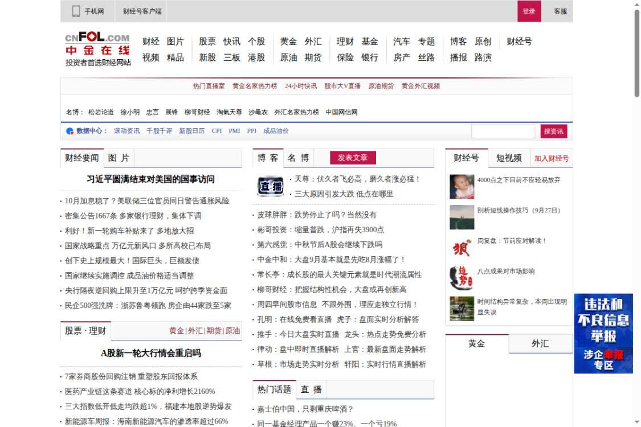This screenshot has width=641, height=427.
Task: Click the 成品油价 data link
Action: [x=276, y=131]
